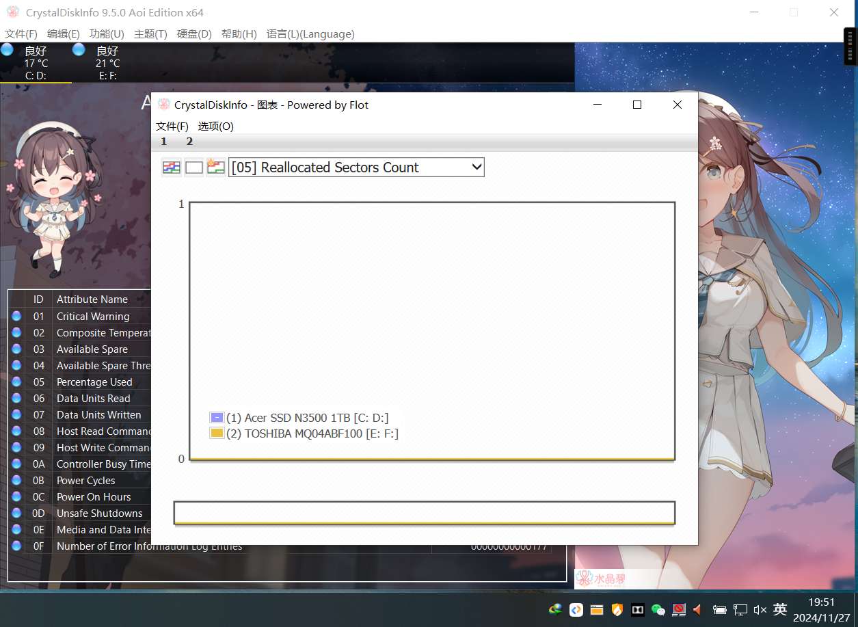This screenshot has height=627, width=858.
Task: Open 主题(T) menu in main window
Action: [150, 34]
